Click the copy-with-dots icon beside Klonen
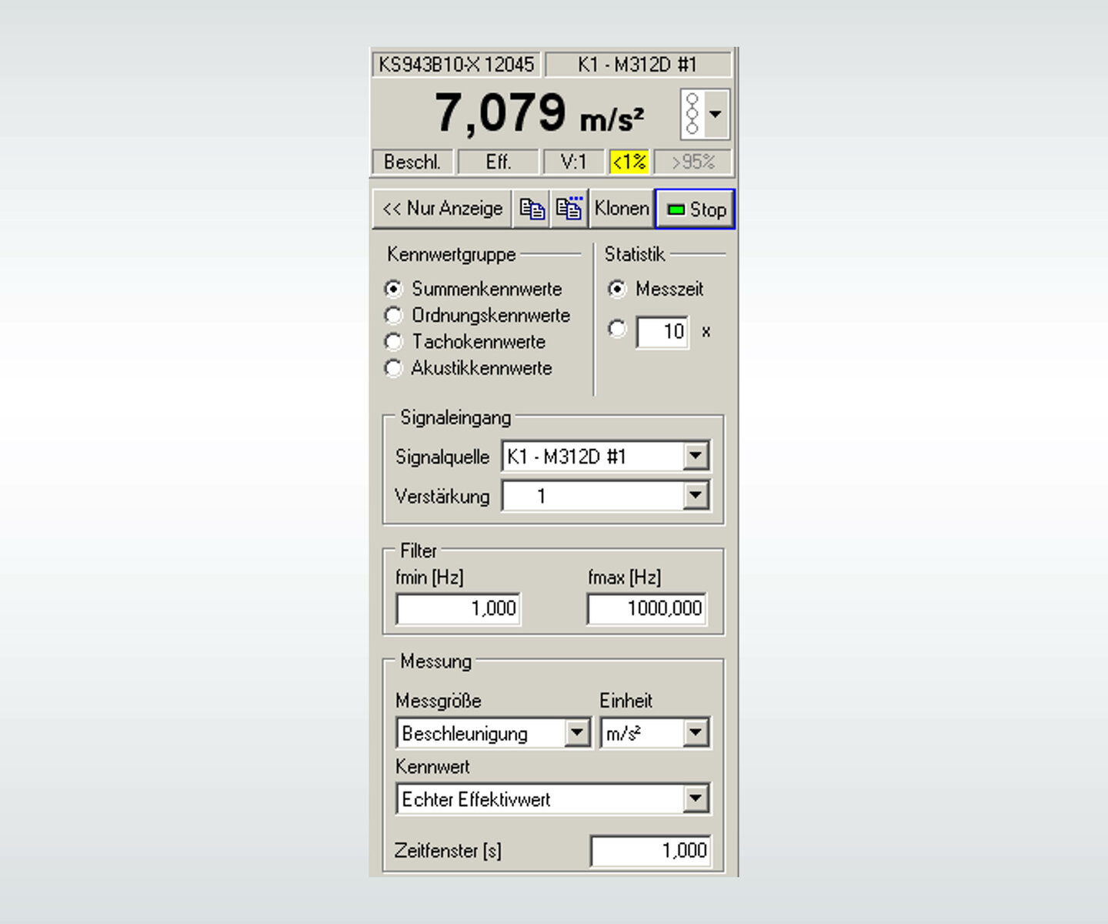The height and width of the screenshot is (924, 1108). click(x=569, y=209)
